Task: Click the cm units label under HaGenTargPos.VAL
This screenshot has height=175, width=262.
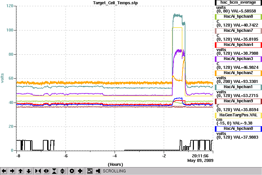Action: tap(219, 120)
